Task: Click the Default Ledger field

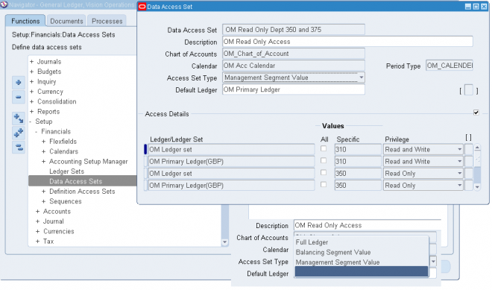Action: (x=294, y=89)
